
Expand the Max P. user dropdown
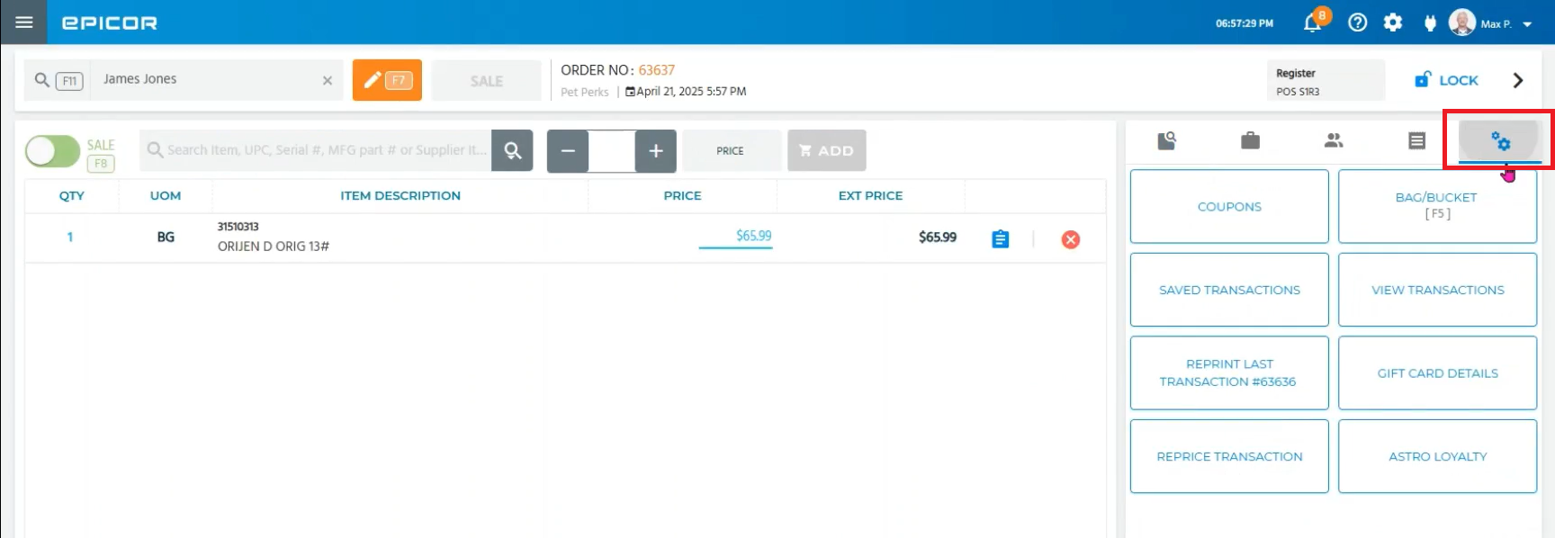[x=1527, y=24]
